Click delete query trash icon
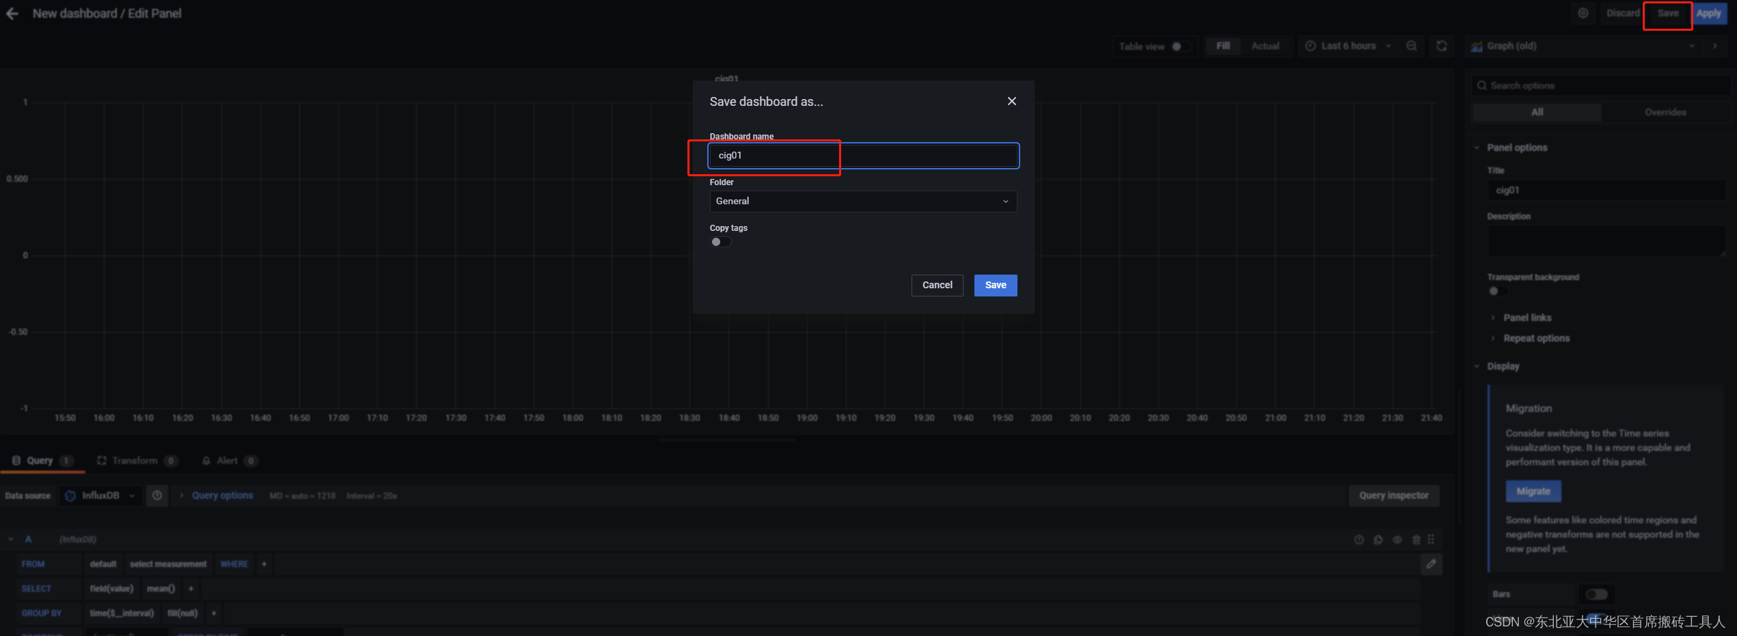Image resolution: width=1737 pixels, height=636 pixels. (1416, 540)
